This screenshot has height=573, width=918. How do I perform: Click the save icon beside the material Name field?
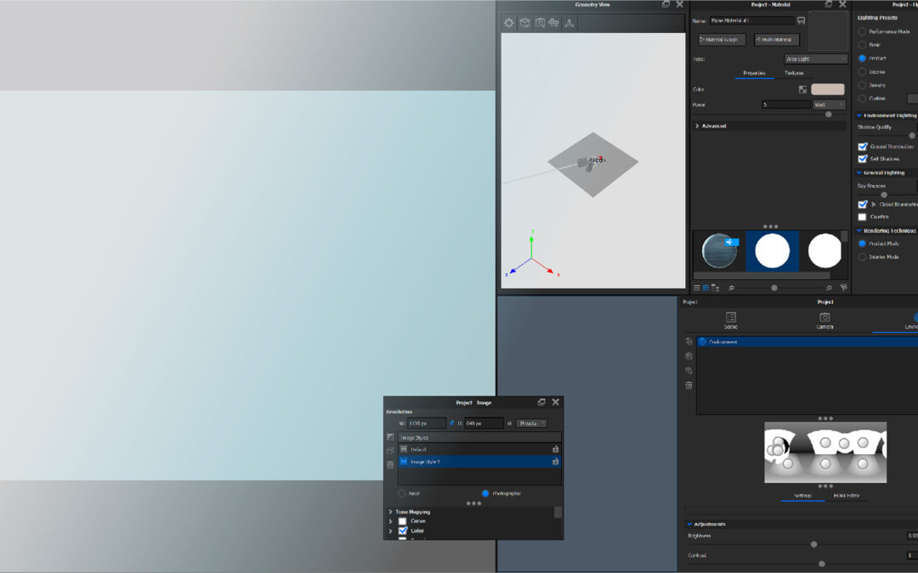coord(801,20)
